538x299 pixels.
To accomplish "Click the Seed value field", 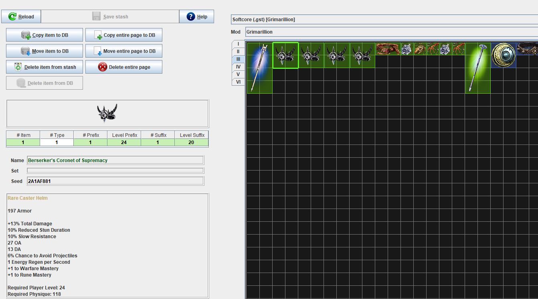I will [x=115, y=181].
